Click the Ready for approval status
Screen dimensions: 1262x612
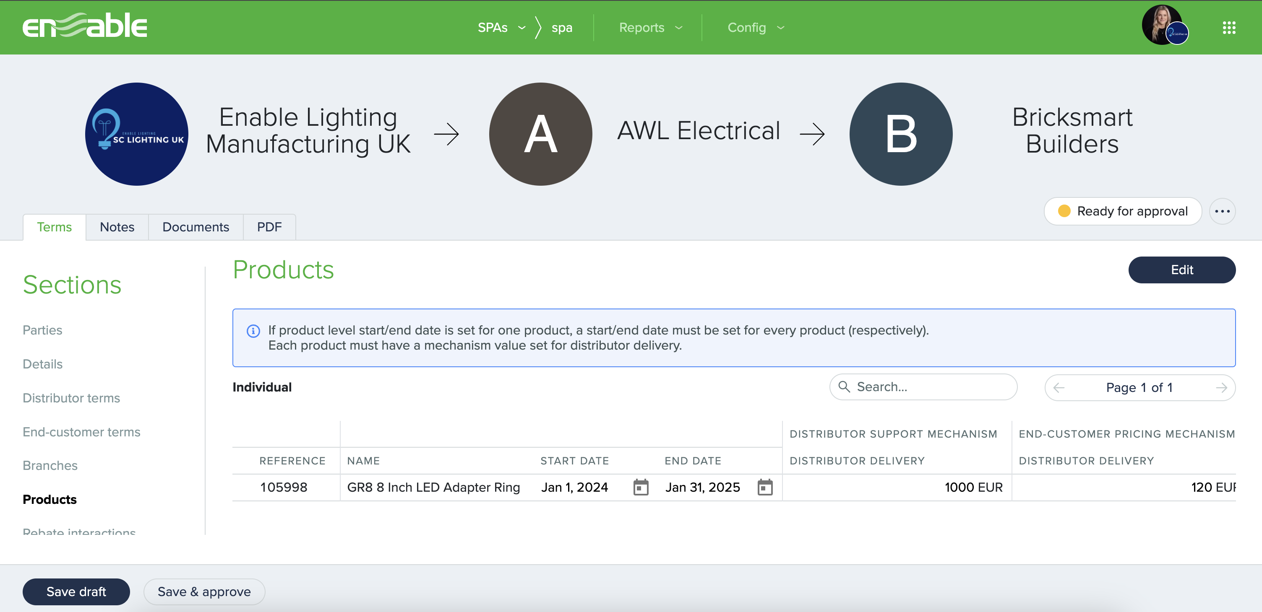point(1122,212)
